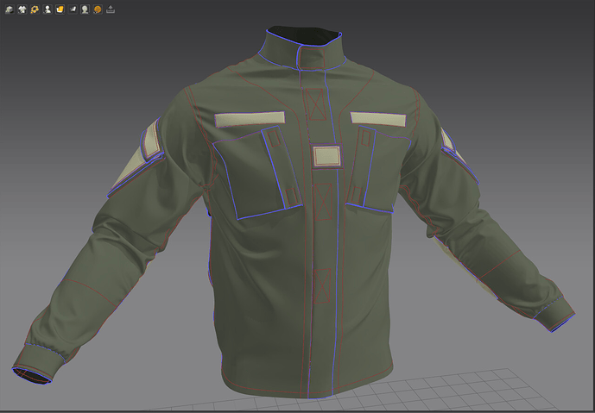This screenshot has width=595, height=413.
Task: Select the tan name tape above left pocket
Action: 250,119
